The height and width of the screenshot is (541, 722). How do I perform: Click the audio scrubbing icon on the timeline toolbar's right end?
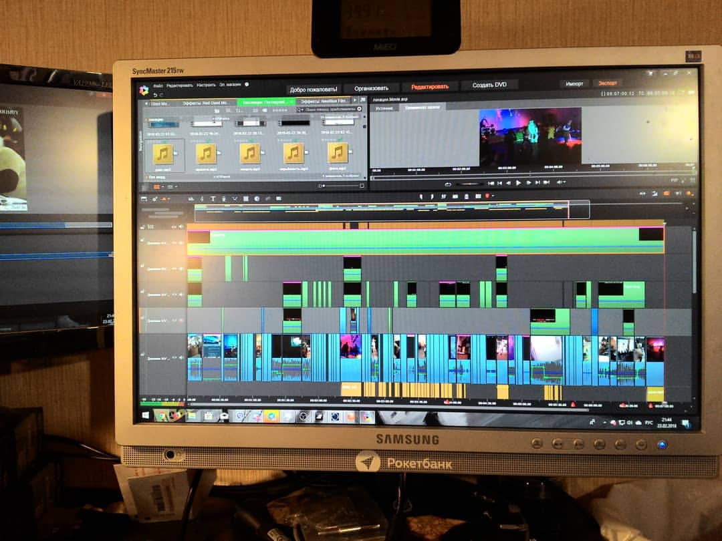[x=678, y=194]
